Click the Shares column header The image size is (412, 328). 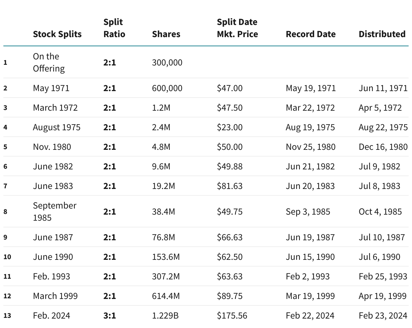(166, 34)
